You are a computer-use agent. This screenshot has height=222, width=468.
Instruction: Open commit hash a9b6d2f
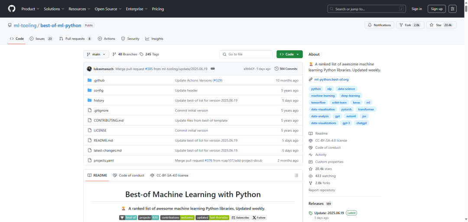[249, 69]
